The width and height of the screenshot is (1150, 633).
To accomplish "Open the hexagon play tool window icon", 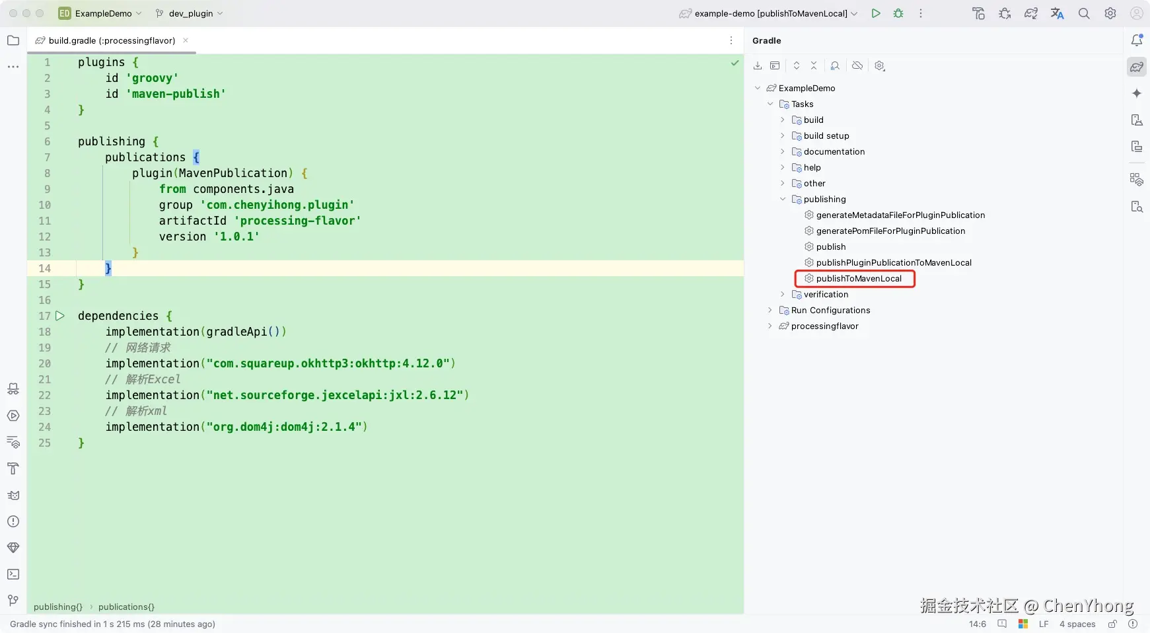I will (13, 416).
